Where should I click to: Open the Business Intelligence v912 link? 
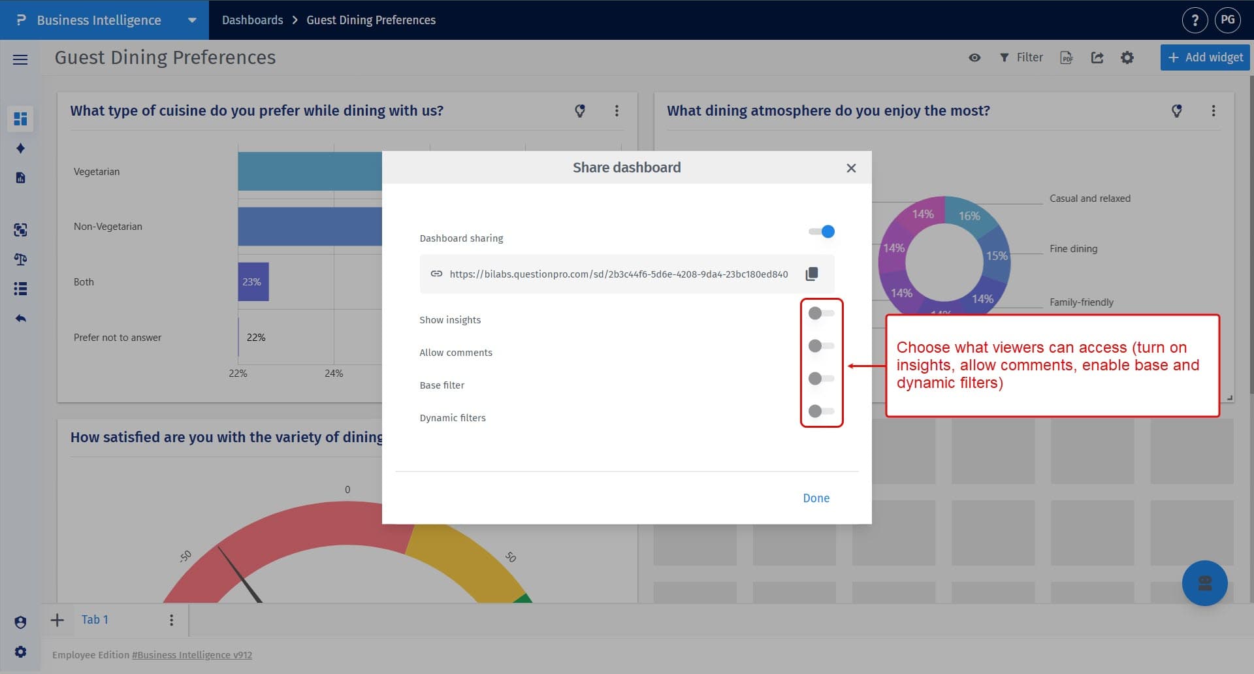pos(192,654)
